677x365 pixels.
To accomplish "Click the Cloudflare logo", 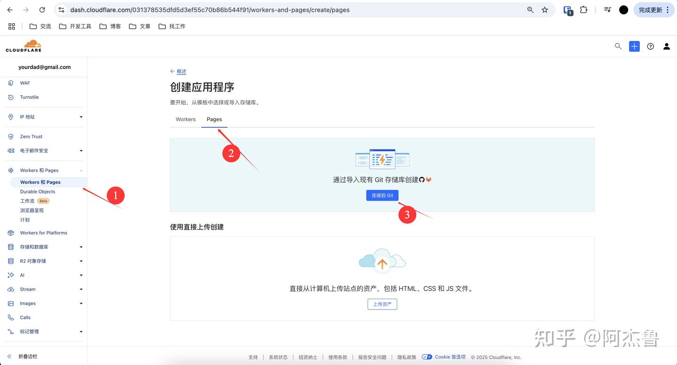I will click(24, 46).
